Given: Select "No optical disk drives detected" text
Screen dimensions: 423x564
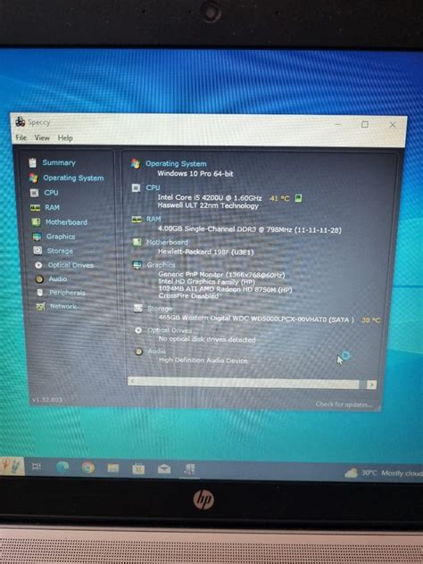Looking at the screenshot, I should (x=207, y=339).
